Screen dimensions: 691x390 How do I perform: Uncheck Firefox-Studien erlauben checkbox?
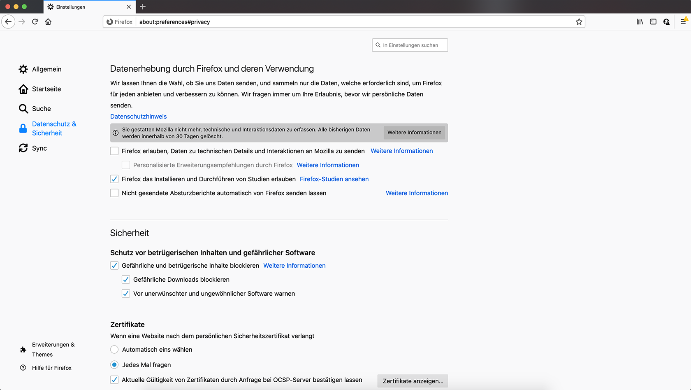[114, 179]
